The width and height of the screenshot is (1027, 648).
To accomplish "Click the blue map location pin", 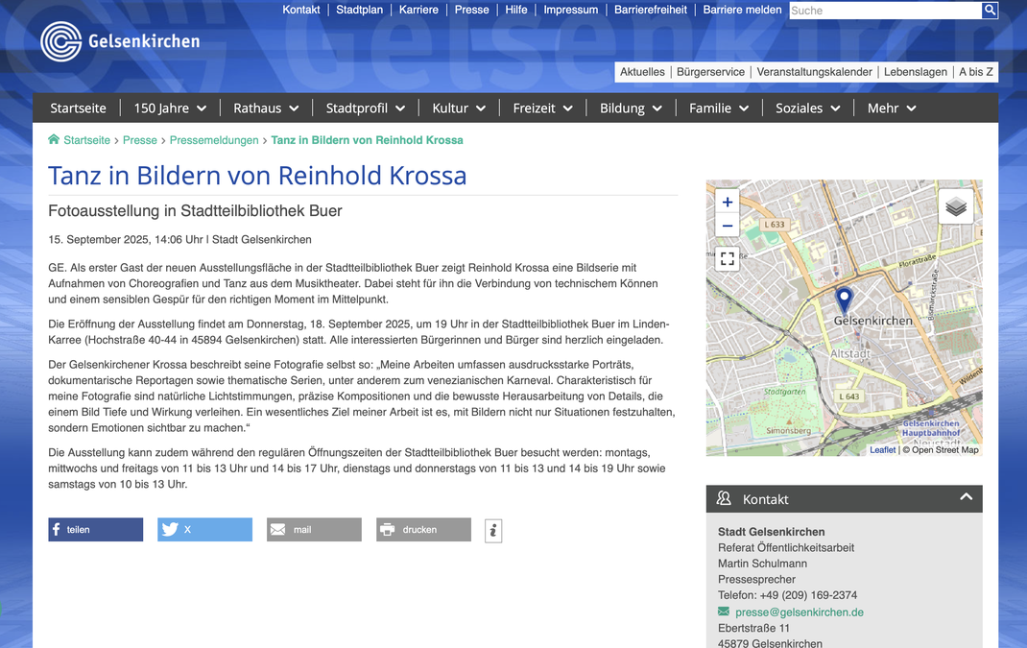I will click(x=845, y=300).
